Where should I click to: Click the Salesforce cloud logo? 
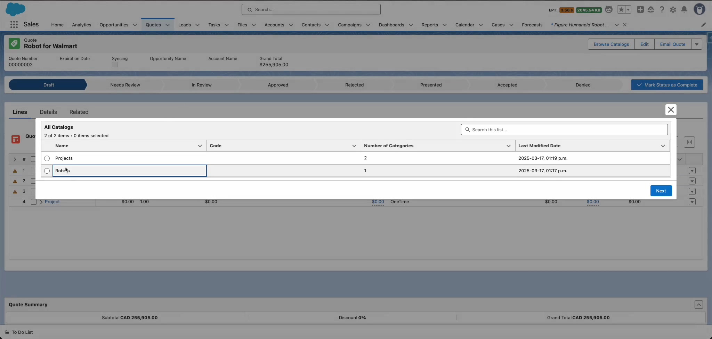(15, 9)
